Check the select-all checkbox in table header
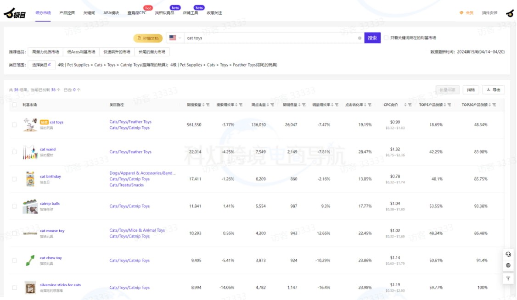 click(14, 105)
